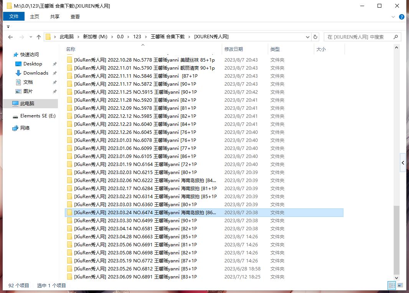Open the 主页 ribbon tab
The image size is (409, 293).
35,16
